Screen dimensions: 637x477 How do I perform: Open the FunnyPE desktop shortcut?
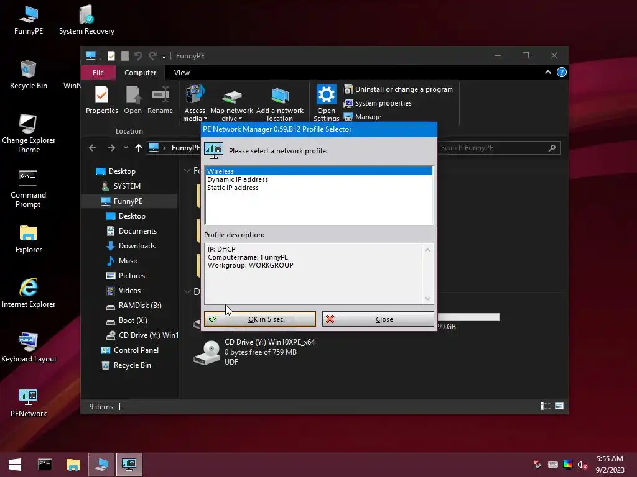pyautogui.click(x=29, y=20)
